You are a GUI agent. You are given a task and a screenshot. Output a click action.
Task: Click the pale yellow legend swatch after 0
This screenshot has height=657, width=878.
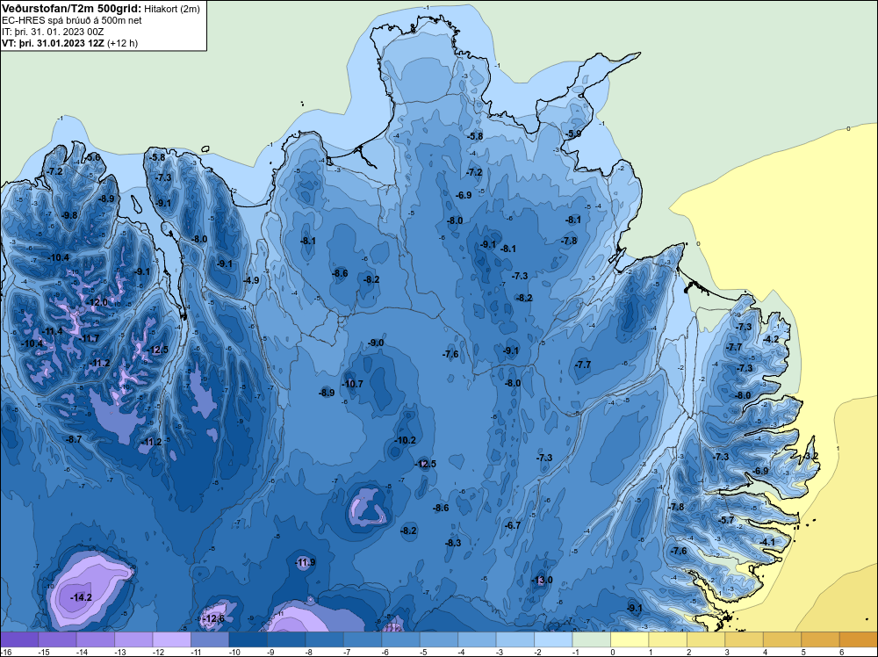tap(629, 639)
